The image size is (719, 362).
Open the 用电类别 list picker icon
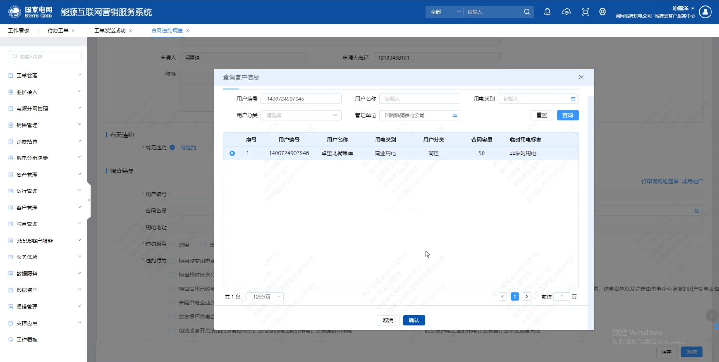tap(573, 99)
